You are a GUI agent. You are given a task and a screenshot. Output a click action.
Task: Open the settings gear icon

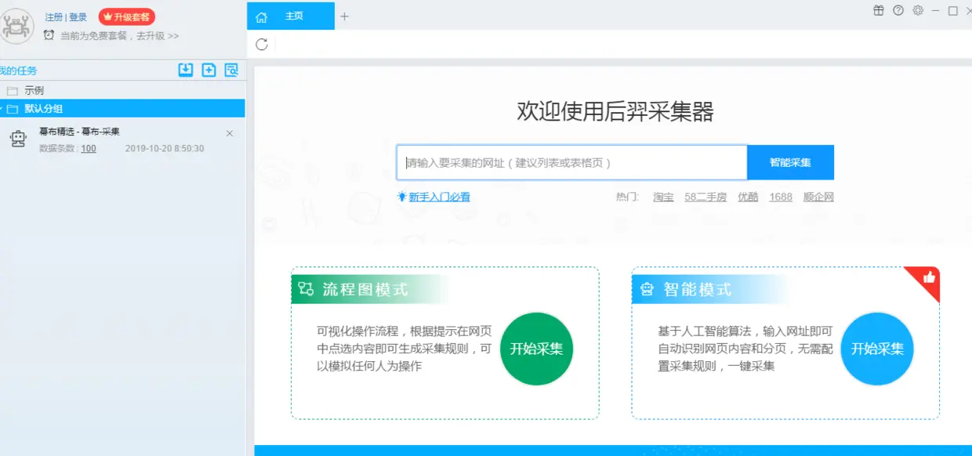click(918, 10)
